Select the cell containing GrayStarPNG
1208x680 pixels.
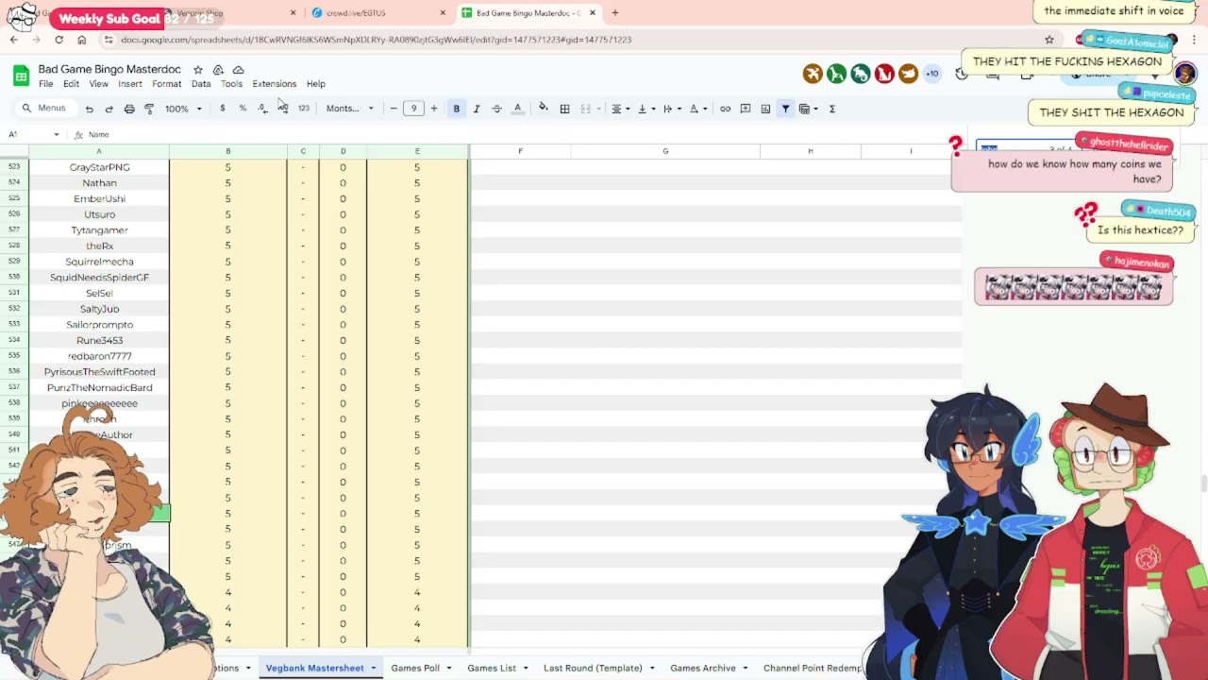99,167
